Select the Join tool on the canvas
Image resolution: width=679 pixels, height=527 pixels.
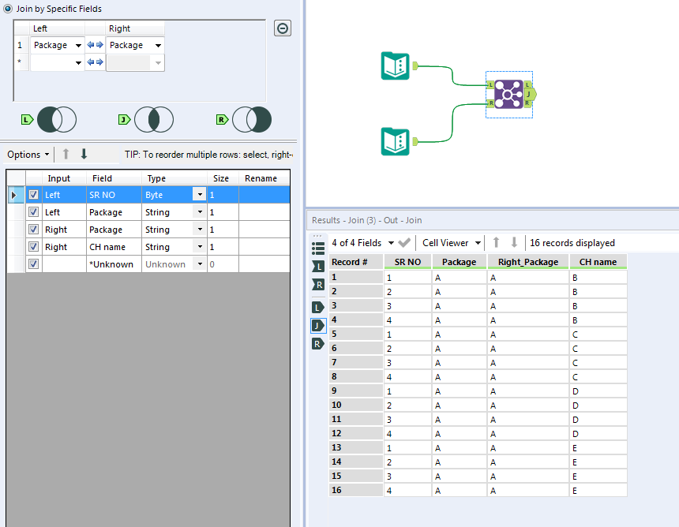pos(508,94)
